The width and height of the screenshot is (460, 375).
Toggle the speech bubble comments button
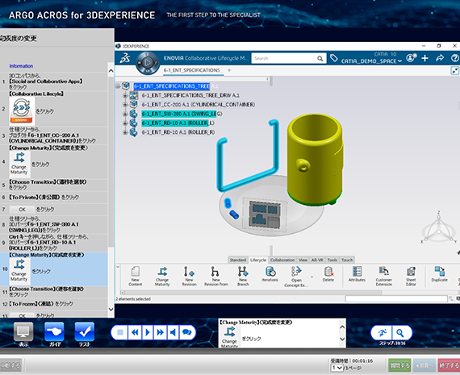tap(187, 332)
